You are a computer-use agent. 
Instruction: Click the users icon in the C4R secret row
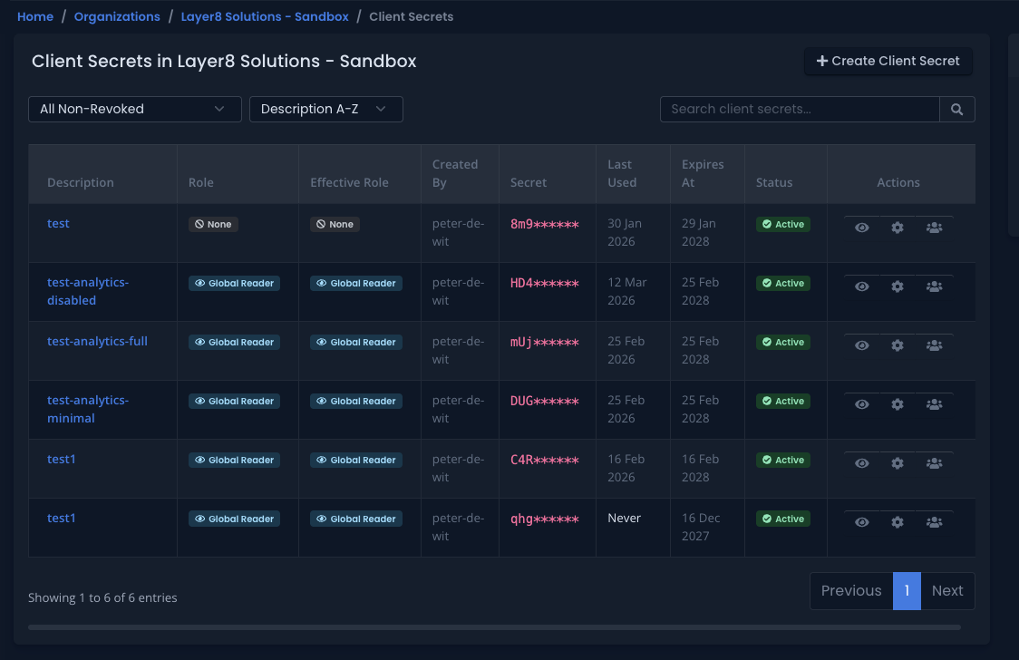[934, 463]
